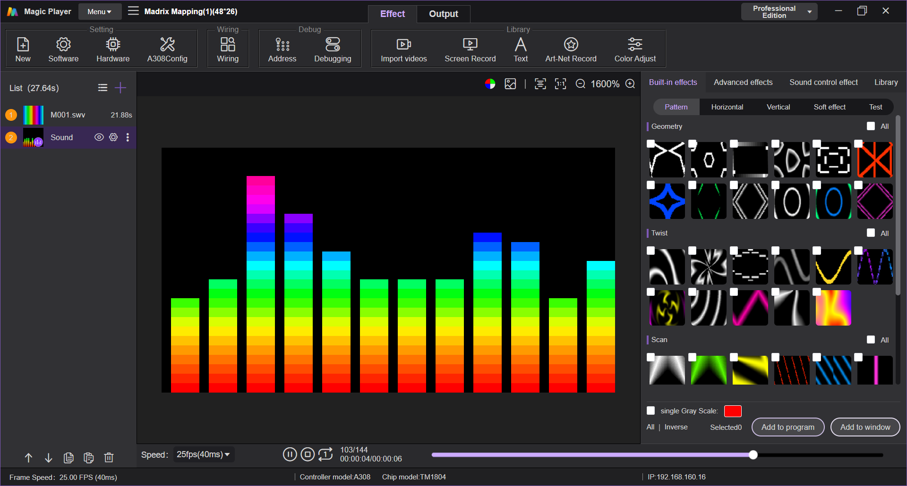
Task: Check the yellow wave Twist effect
Action: (817, 251)
